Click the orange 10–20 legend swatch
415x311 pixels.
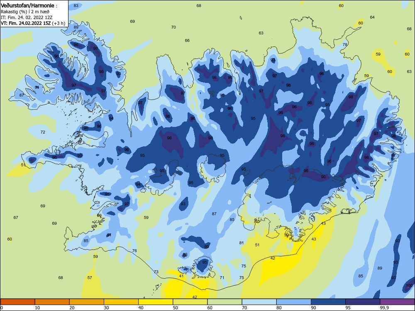click(52, 302)
